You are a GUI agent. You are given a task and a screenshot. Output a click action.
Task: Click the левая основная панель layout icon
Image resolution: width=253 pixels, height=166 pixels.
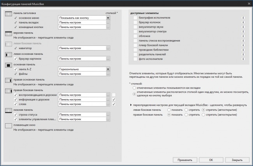9,55
